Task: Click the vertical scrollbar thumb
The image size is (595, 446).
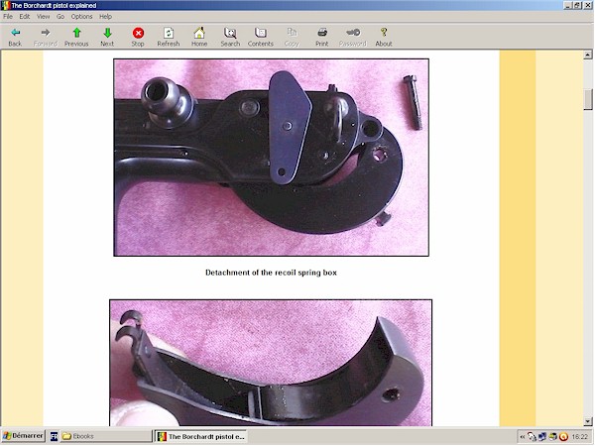Action: (588, 99)
